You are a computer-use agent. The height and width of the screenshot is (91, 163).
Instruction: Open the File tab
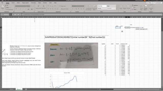tap(2, 3)
